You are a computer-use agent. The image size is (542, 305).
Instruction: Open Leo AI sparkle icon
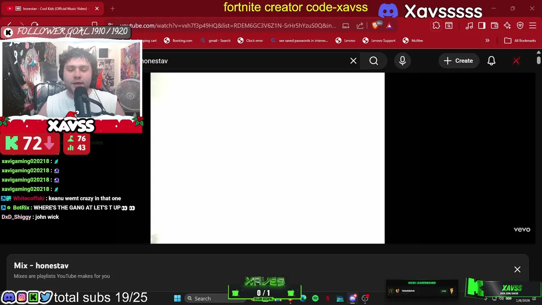click(507, 26)
